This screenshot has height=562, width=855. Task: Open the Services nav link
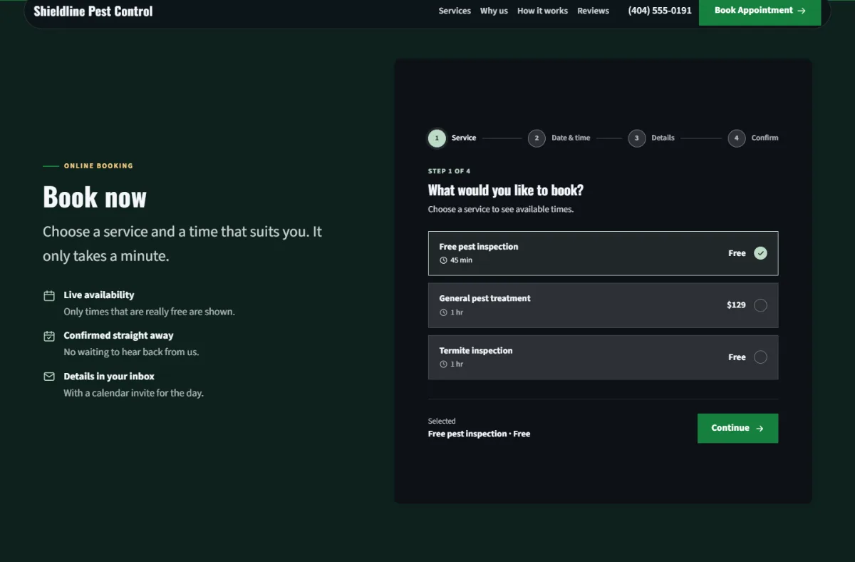455,11
